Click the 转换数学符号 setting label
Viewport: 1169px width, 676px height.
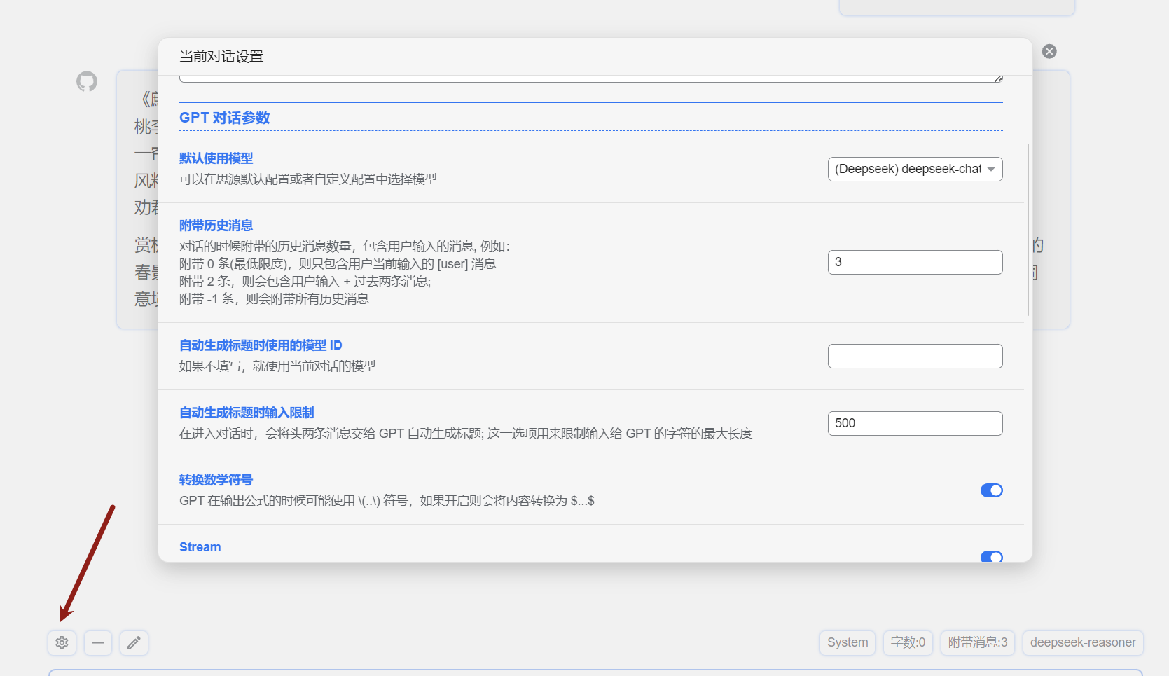216,480
